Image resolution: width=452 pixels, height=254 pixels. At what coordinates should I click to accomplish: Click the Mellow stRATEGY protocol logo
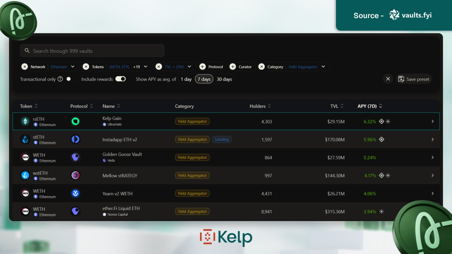click(x=75, y=175)
